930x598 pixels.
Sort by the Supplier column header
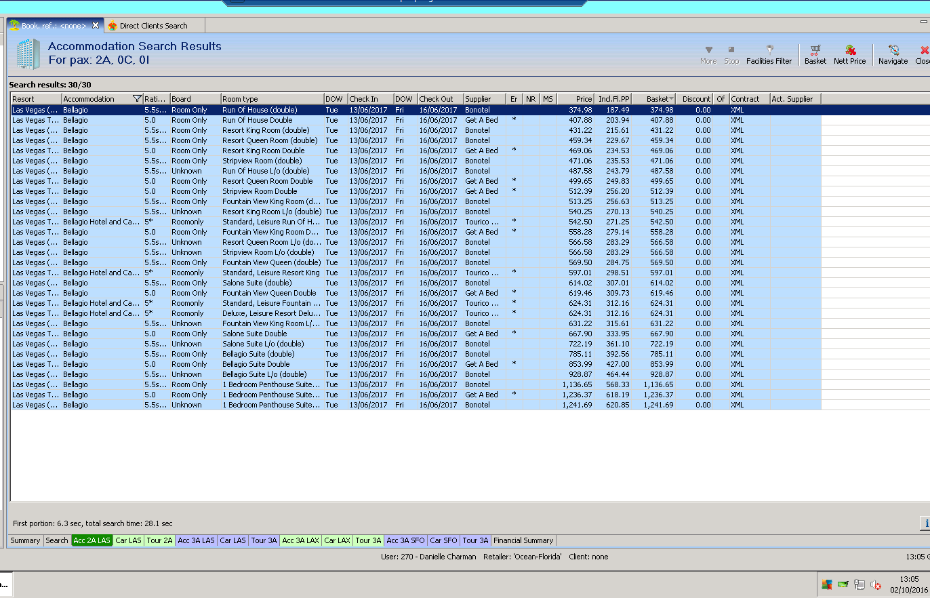click(x=485, y=99)
